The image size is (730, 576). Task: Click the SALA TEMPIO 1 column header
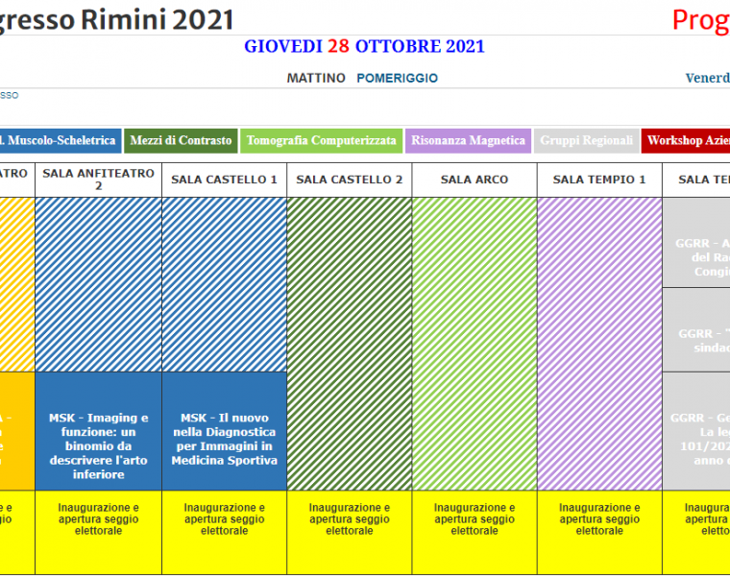pyautogui.click(x=599, y=180)
